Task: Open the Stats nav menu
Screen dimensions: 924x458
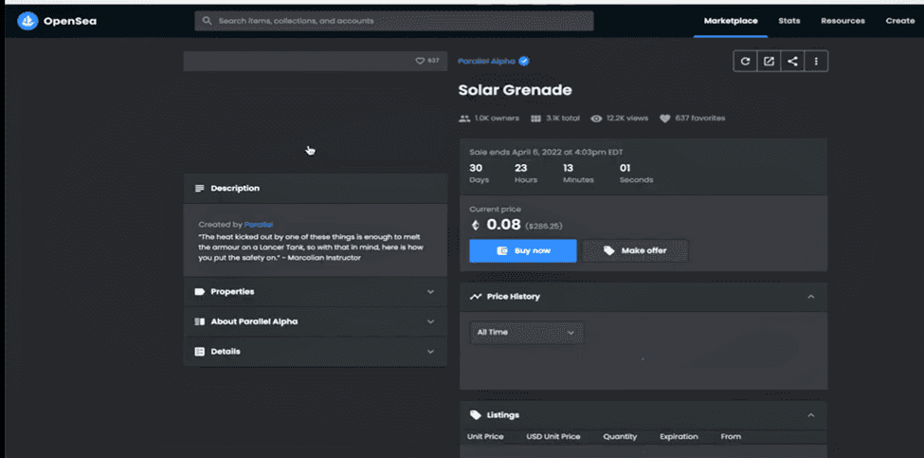Action: (789, 21)
